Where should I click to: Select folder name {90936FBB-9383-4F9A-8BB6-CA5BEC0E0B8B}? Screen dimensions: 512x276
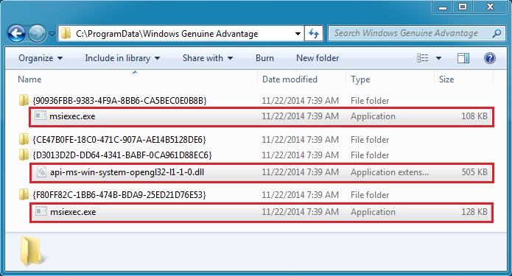tap(119, 101)
